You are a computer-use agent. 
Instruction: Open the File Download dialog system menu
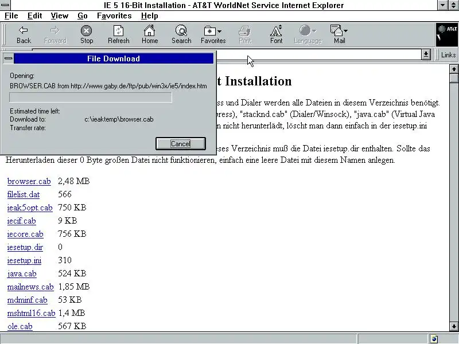click(9, 58)
